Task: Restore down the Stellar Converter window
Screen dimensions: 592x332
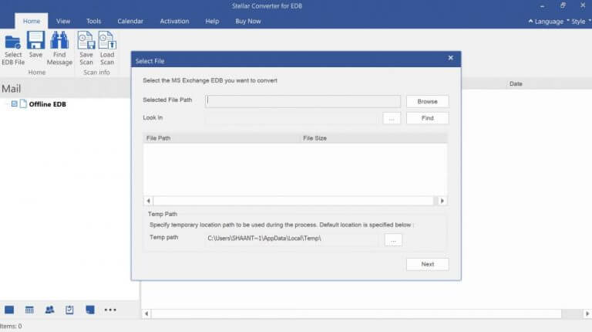Action: 563,5
